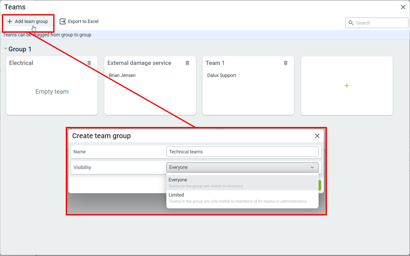The width and height of the screenshot is (410, 256).
Task: Close the Create team group dialog
Action: coord(317,136)
